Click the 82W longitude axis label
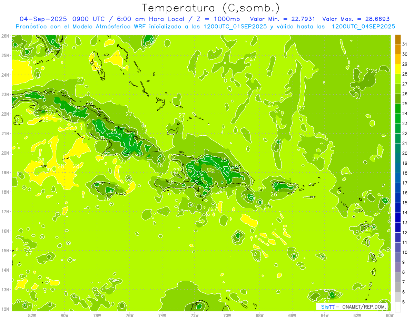Screen dimensions: 414x320 [x=32, y=315]
